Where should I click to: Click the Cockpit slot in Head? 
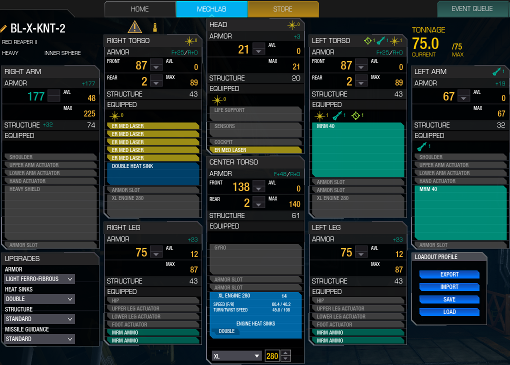(x=255, y=142)
